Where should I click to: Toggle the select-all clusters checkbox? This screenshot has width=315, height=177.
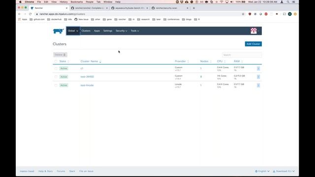[56, 61]
